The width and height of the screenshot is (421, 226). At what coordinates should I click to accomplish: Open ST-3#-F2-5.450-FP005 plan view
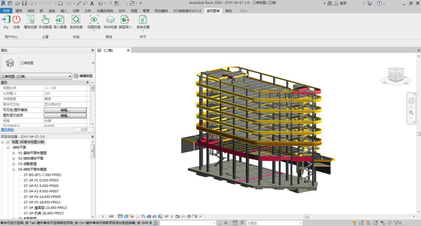point(41,186)
